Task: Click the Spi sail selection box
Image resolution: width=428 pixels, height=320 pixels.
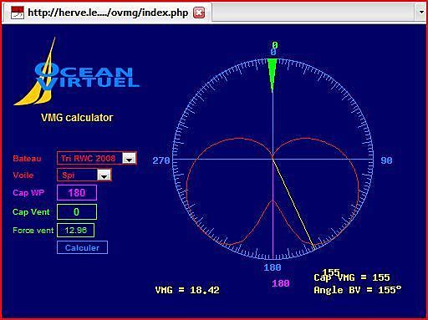Action: (84, 175)
